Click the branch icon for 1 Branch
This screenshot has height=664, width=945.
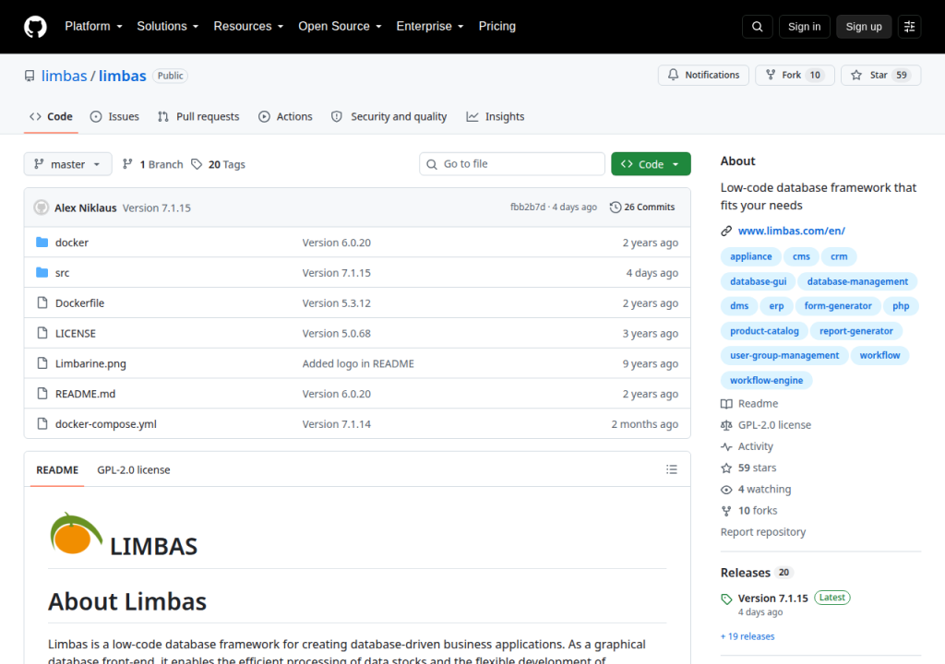pos(127,164)
